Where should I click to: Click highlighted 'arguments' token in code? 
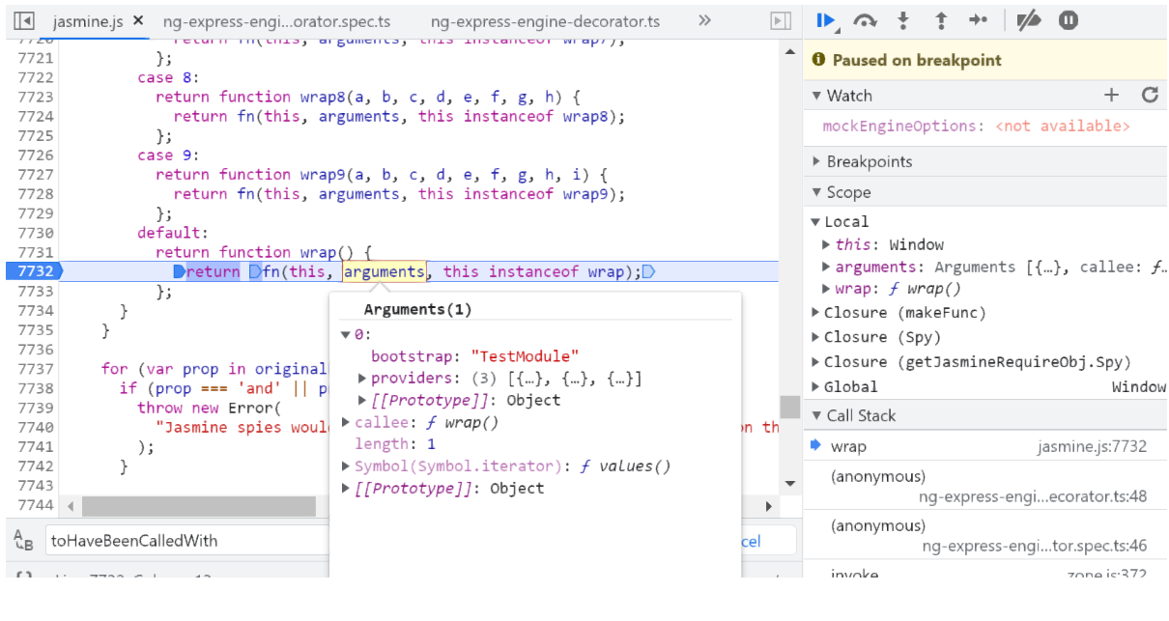(385, 271)
